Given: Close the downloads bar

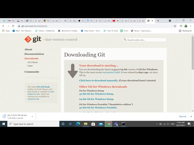Looking at the screenshot, I should click(x=191, y=117).
